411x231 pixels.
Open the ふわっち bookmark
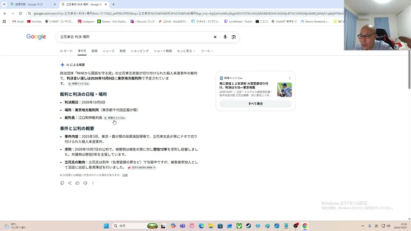[x=173, y=22]
